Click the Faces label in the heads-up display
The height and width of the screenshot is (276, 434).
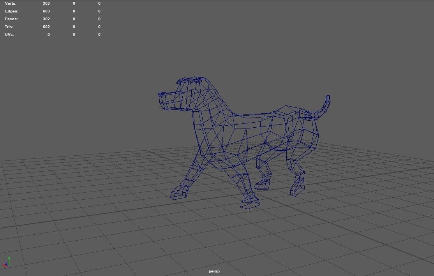[x=11, y=19]
